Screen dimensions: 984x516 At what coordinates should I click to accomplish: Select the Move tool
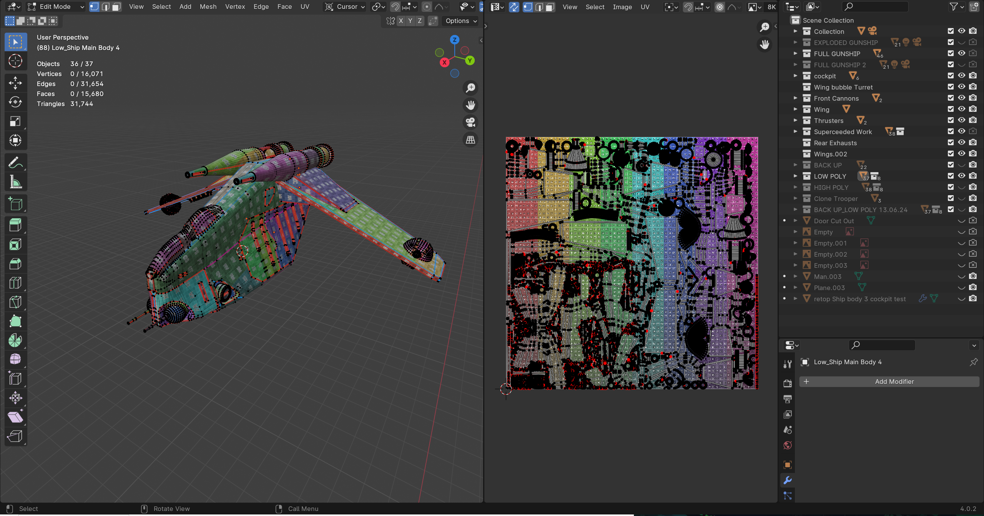[x=15, y=83]
